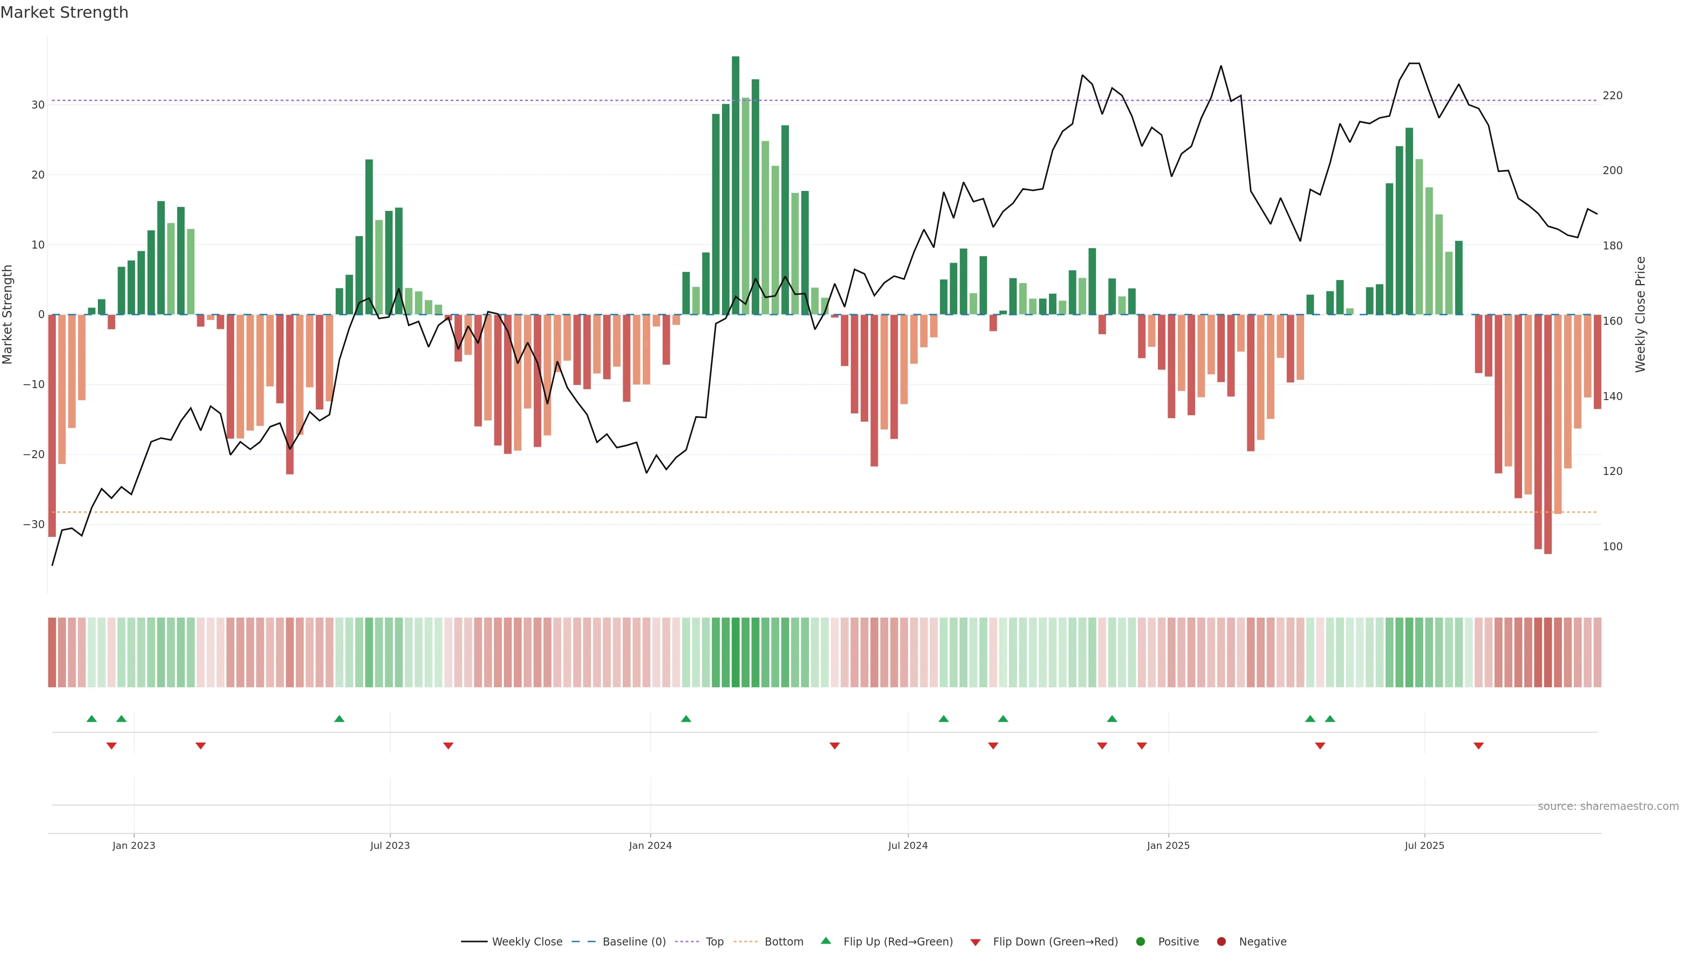
Task: Click flip-up triangle just before Jan 2024
Action: click(686, 719)
